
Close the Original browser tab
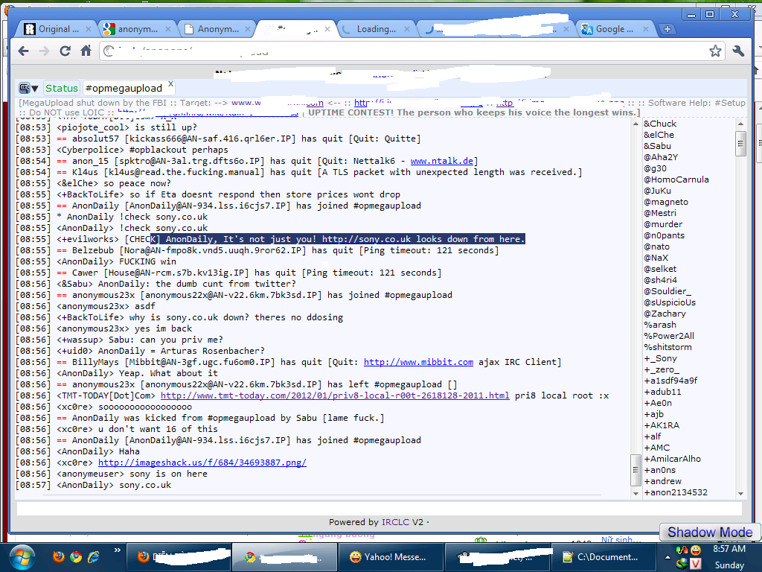89,29
